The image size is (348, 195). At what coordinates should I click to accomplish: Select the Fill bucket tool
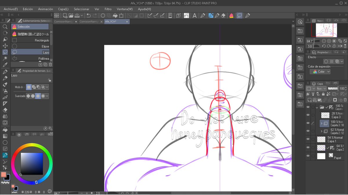pos(5,129)
